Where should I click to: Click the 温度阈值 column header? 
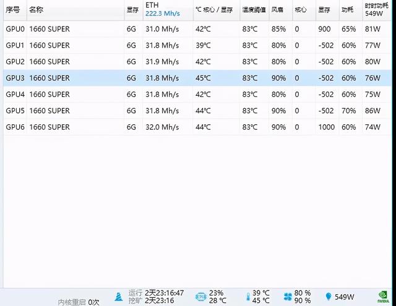[x=254, y=10]
